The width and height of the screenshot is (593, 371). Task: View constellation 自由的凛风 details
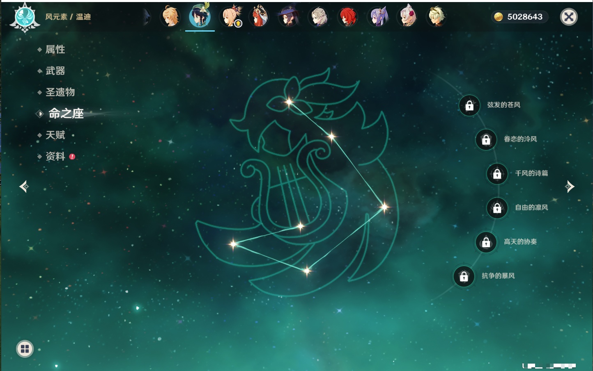(531, 207)
